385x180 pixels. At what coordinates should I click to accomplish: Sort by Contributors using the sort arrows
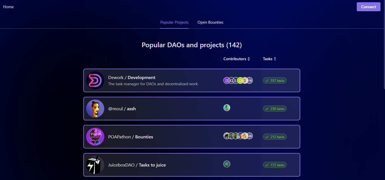(249, 59)
